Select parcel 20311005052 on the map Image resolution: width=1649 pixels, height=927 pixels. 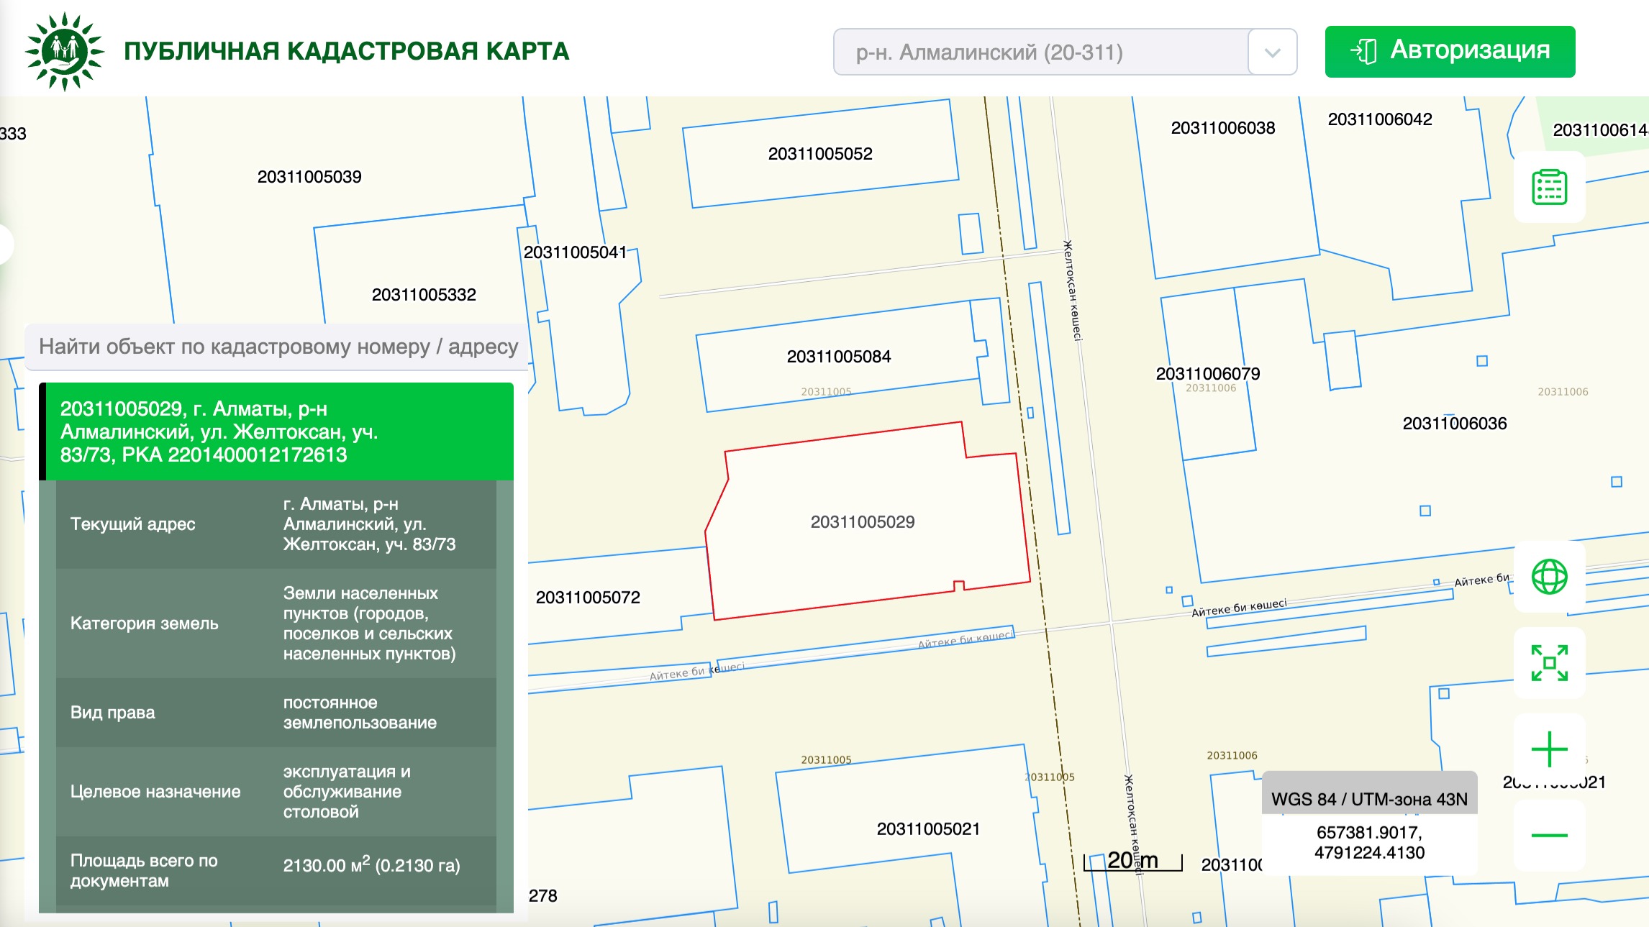click(x=819, y=154)
